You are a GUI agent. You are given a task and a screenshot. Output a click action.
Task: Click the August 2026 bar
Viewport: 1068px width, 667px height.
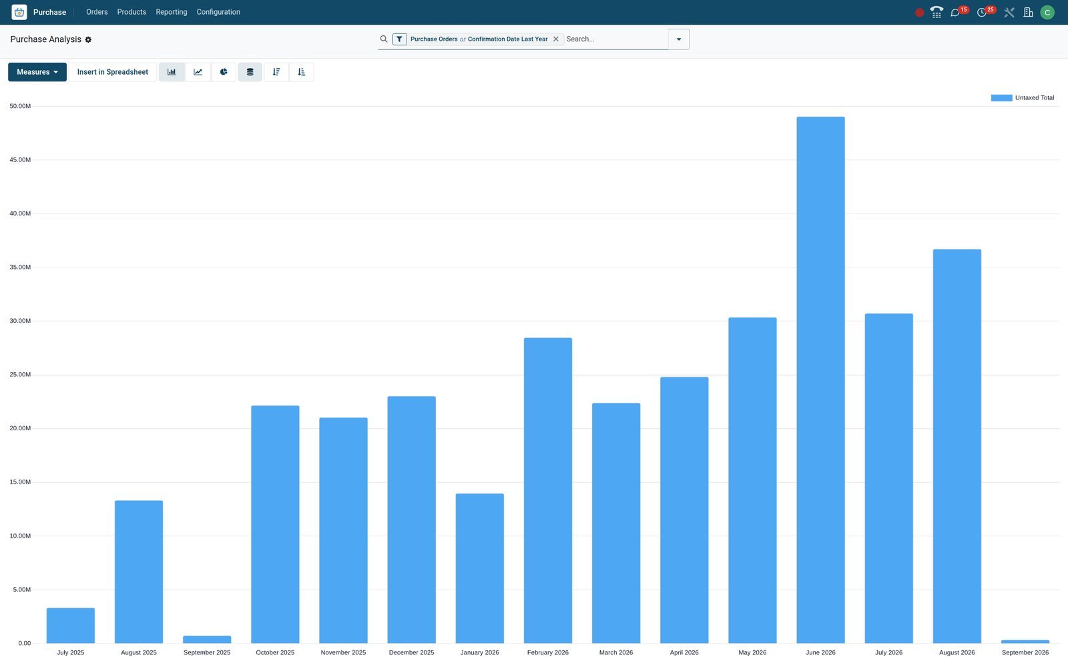pyautogui.click(x=957, y=446)
